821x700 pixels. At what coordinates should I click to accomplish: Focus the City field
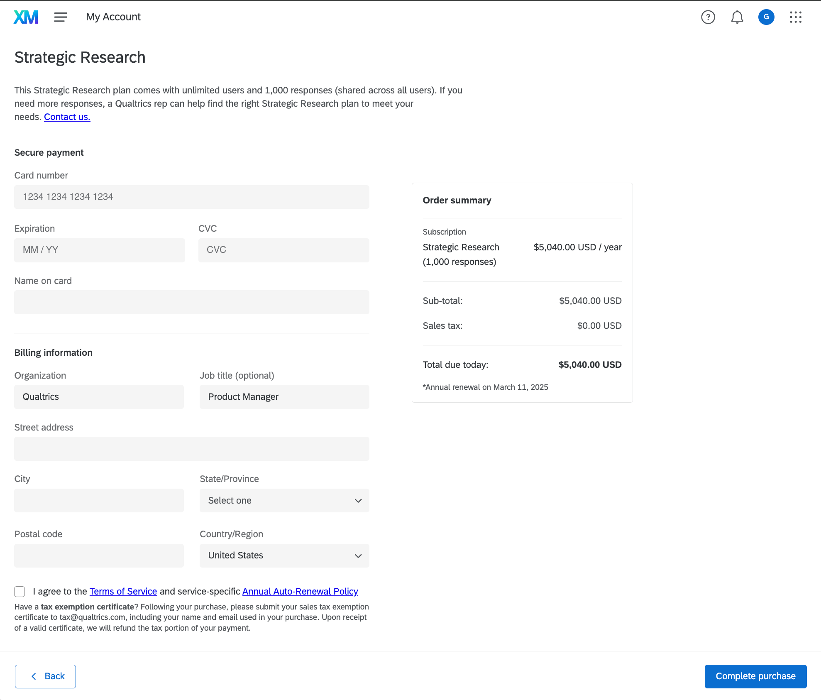pos(99,500)
